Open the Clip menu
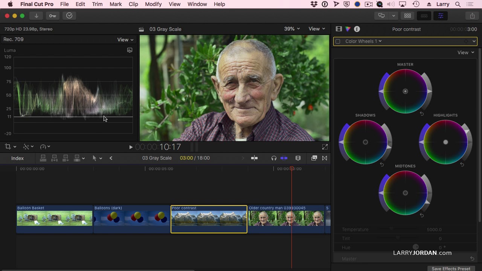 133,4
